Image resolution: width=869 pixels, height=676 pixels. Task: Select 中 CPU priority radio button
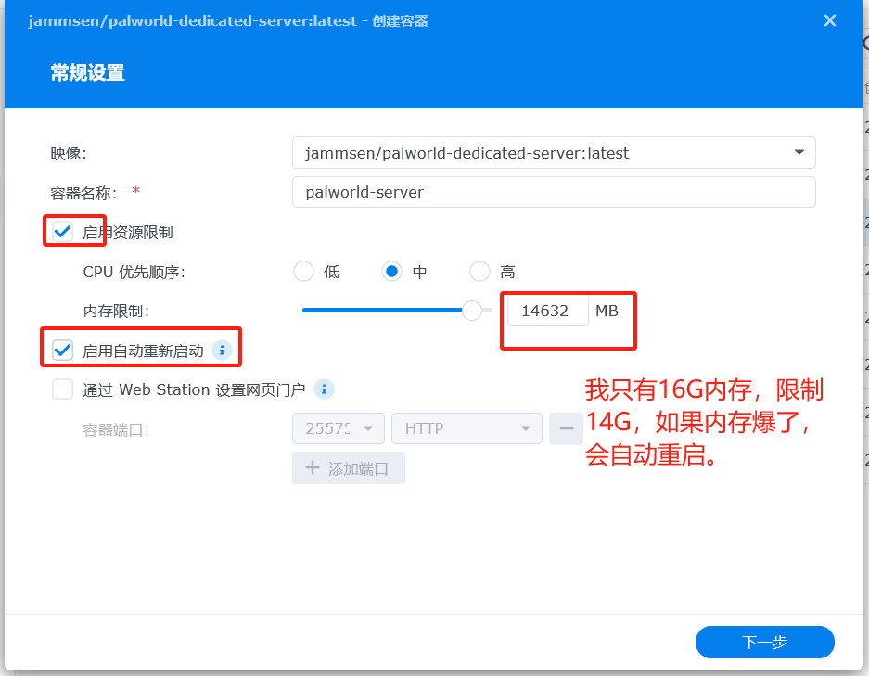[392, 272]
